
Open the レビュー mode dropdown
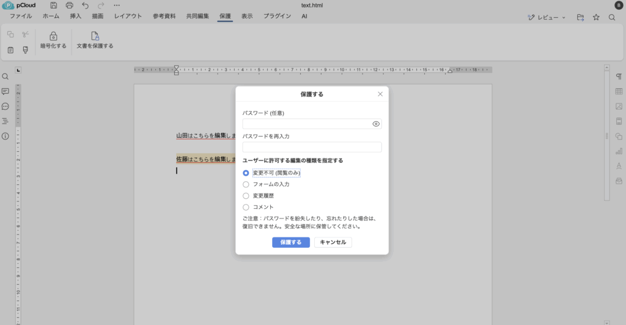547,17
